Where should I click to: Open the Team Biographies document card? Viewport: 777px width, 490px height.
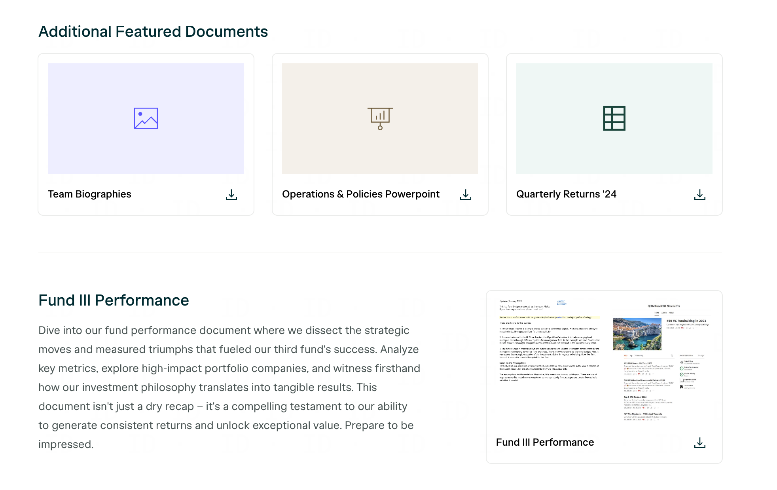tap(145, 134)
